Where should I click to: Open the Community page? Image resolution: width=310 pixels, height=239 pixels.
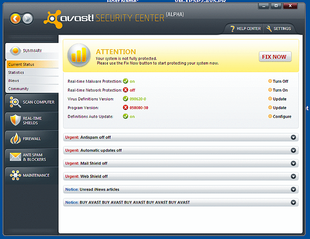coord(33,89)
